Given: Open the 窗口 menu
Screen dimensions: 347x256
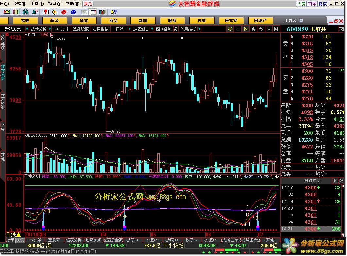Looking at the screenshot, I should pos(55,4).
